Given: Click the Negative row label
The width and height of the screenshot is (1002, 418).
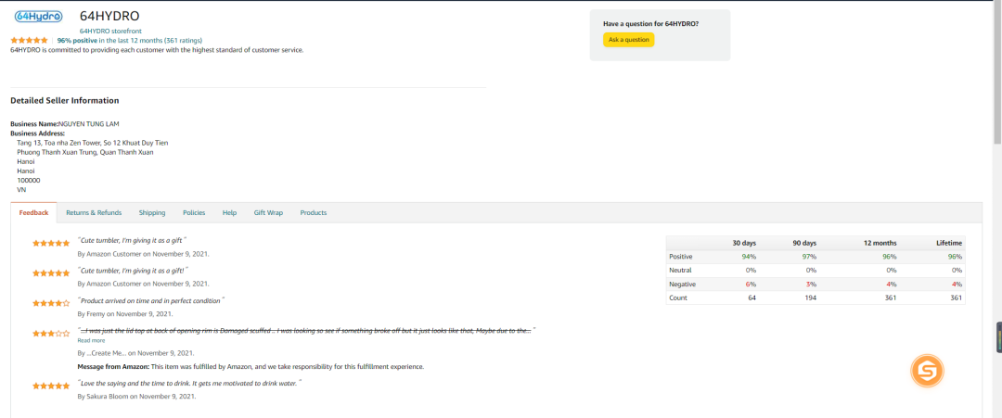Looking at the screenshot, I should [x=683, y=284].
